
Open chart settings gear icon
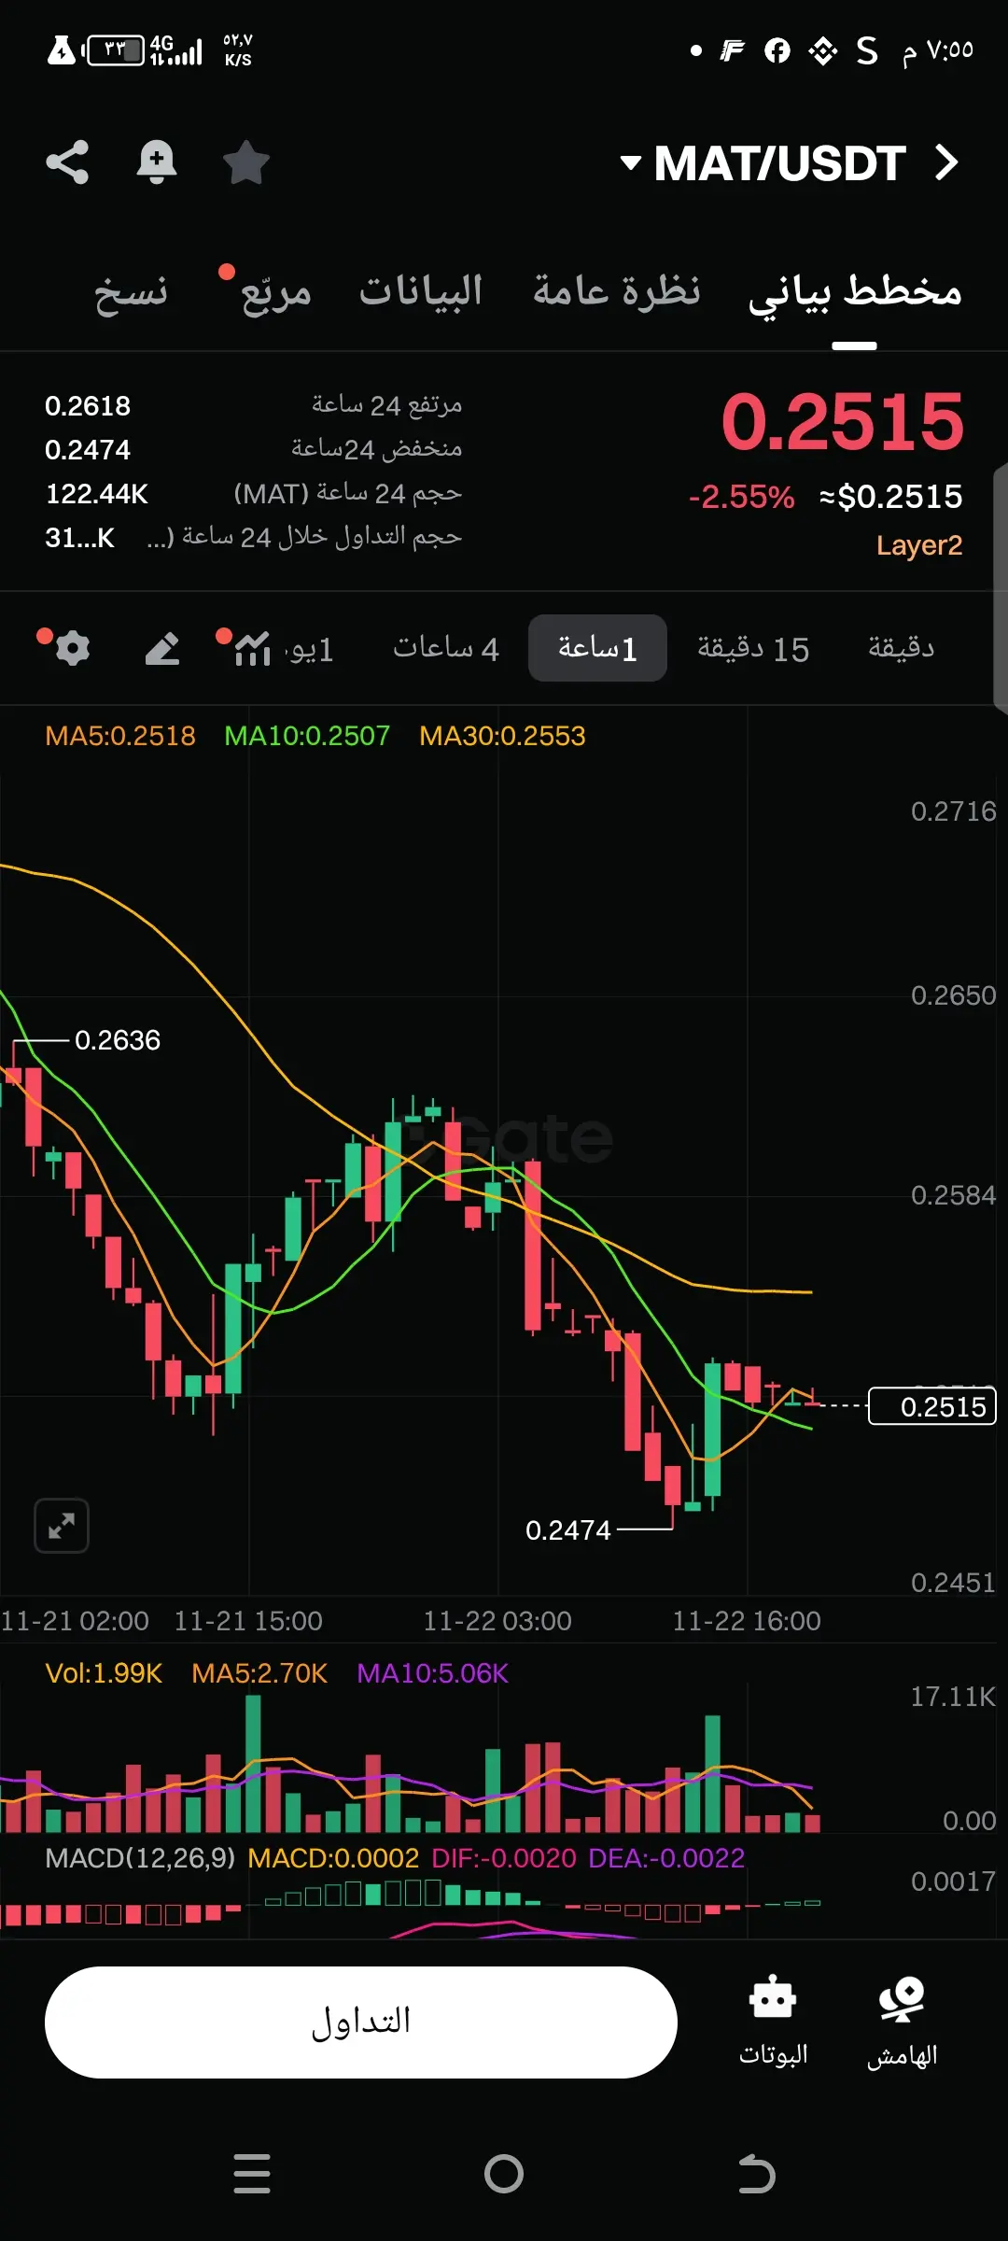click(x=72, y=648)
